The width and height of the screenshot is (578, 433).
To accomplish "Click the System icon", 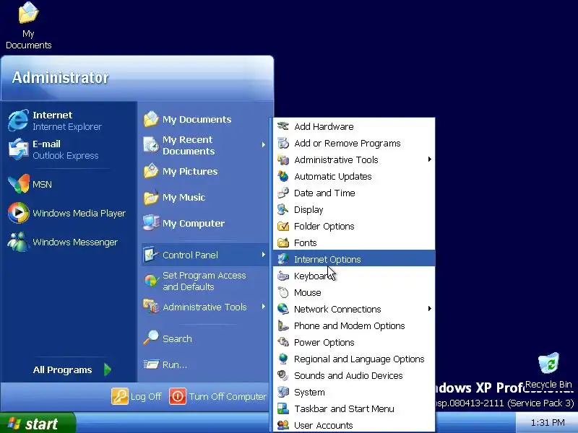I will click(x=283, y=392).
